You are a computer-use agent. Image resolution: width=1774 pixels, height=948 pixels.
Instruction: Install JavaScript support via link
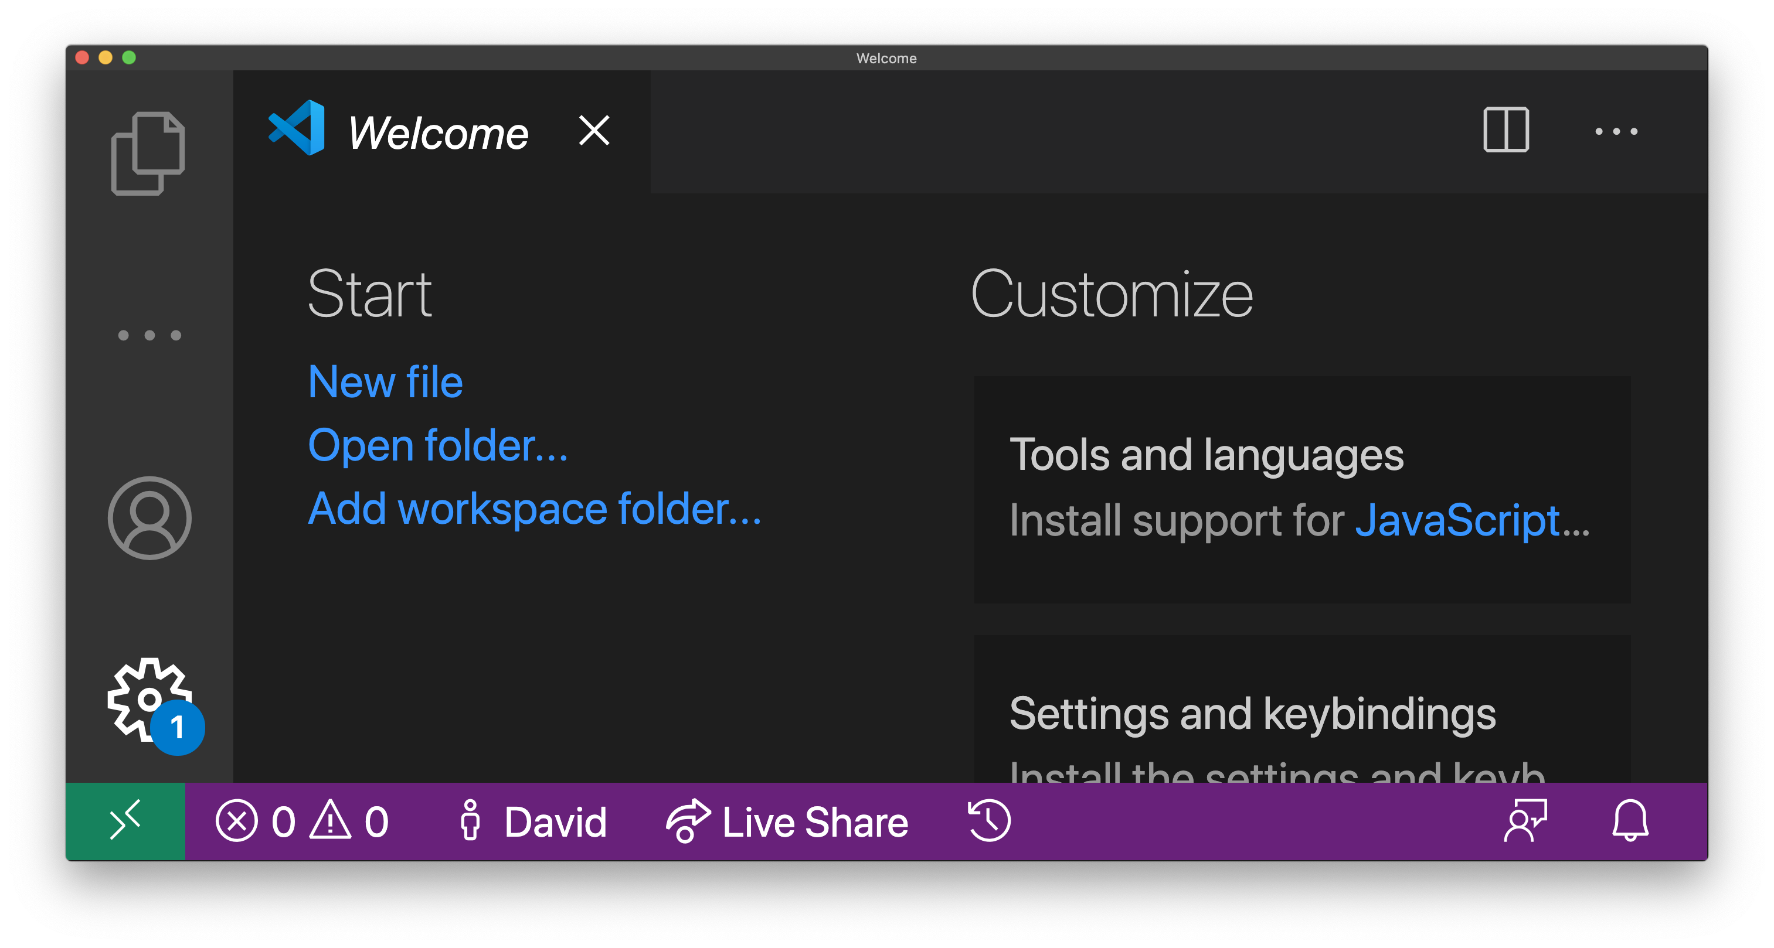(x=1457, y=520)
